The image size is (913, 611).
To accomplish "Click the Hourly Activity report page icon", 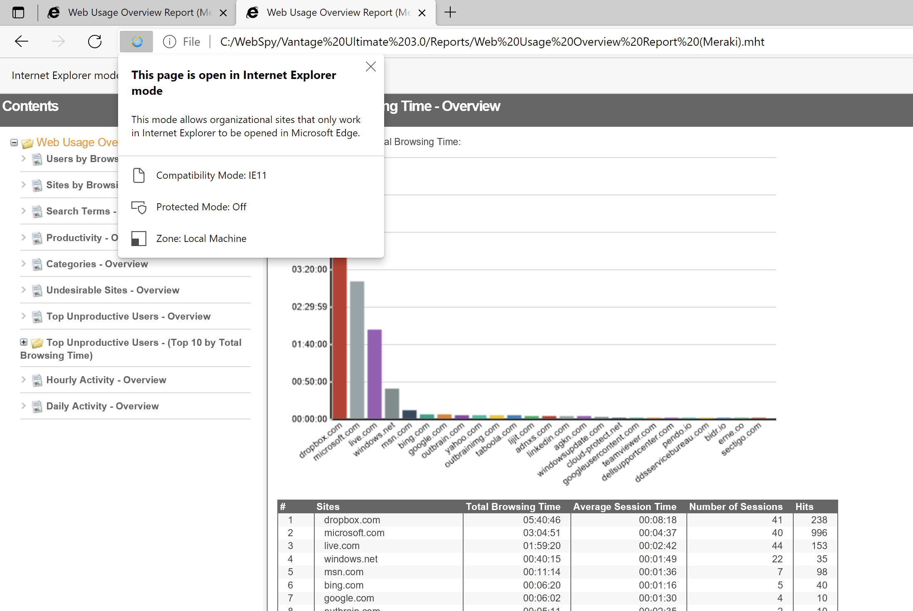I will (x=37, y=380).
